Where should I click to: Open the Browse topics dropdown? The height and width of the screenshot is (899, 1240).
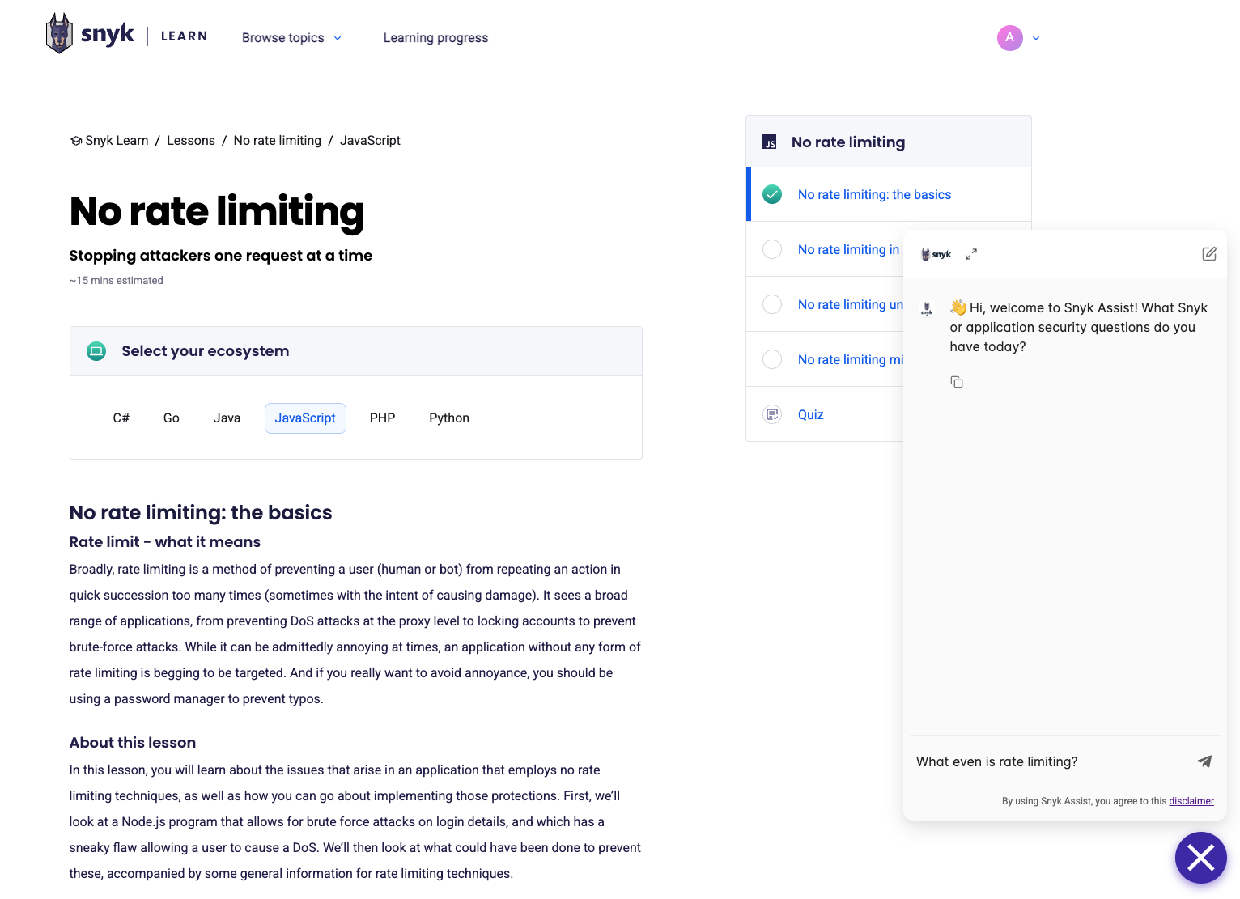tap(291, 38)
